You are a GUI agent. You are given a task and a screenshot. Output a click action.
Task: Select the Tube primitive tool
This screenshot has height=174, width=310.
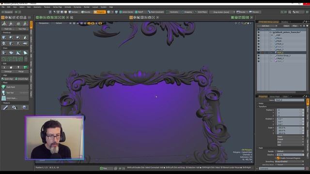pyautogui.click(x=18, y=43)
